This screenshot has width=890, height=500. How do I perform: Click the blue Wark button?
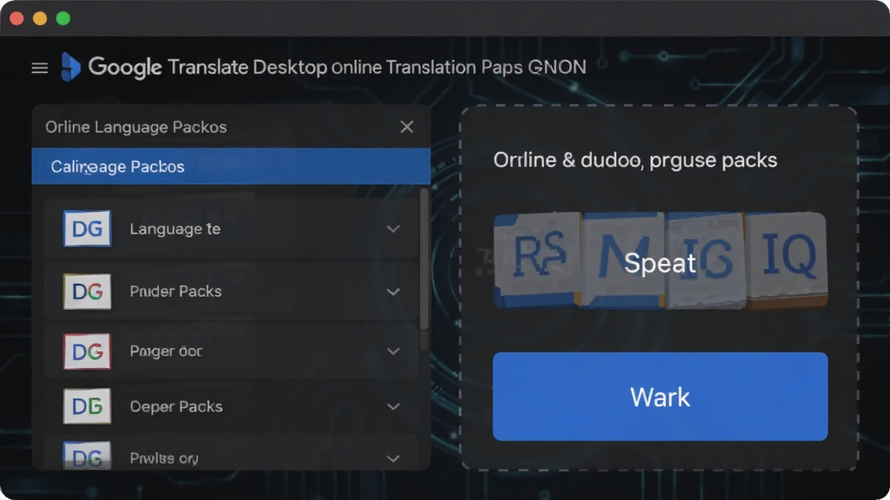point(661,396)
